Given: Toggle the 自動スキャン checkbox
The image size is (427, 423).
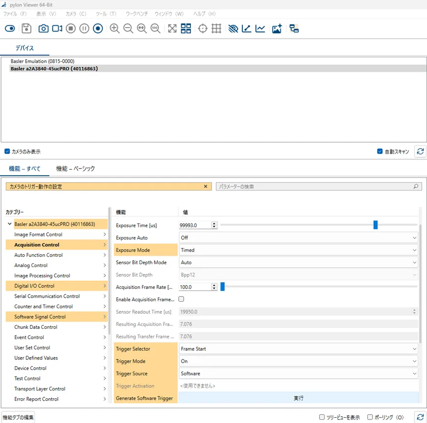Looking at the screenshot, I should 380,152.
